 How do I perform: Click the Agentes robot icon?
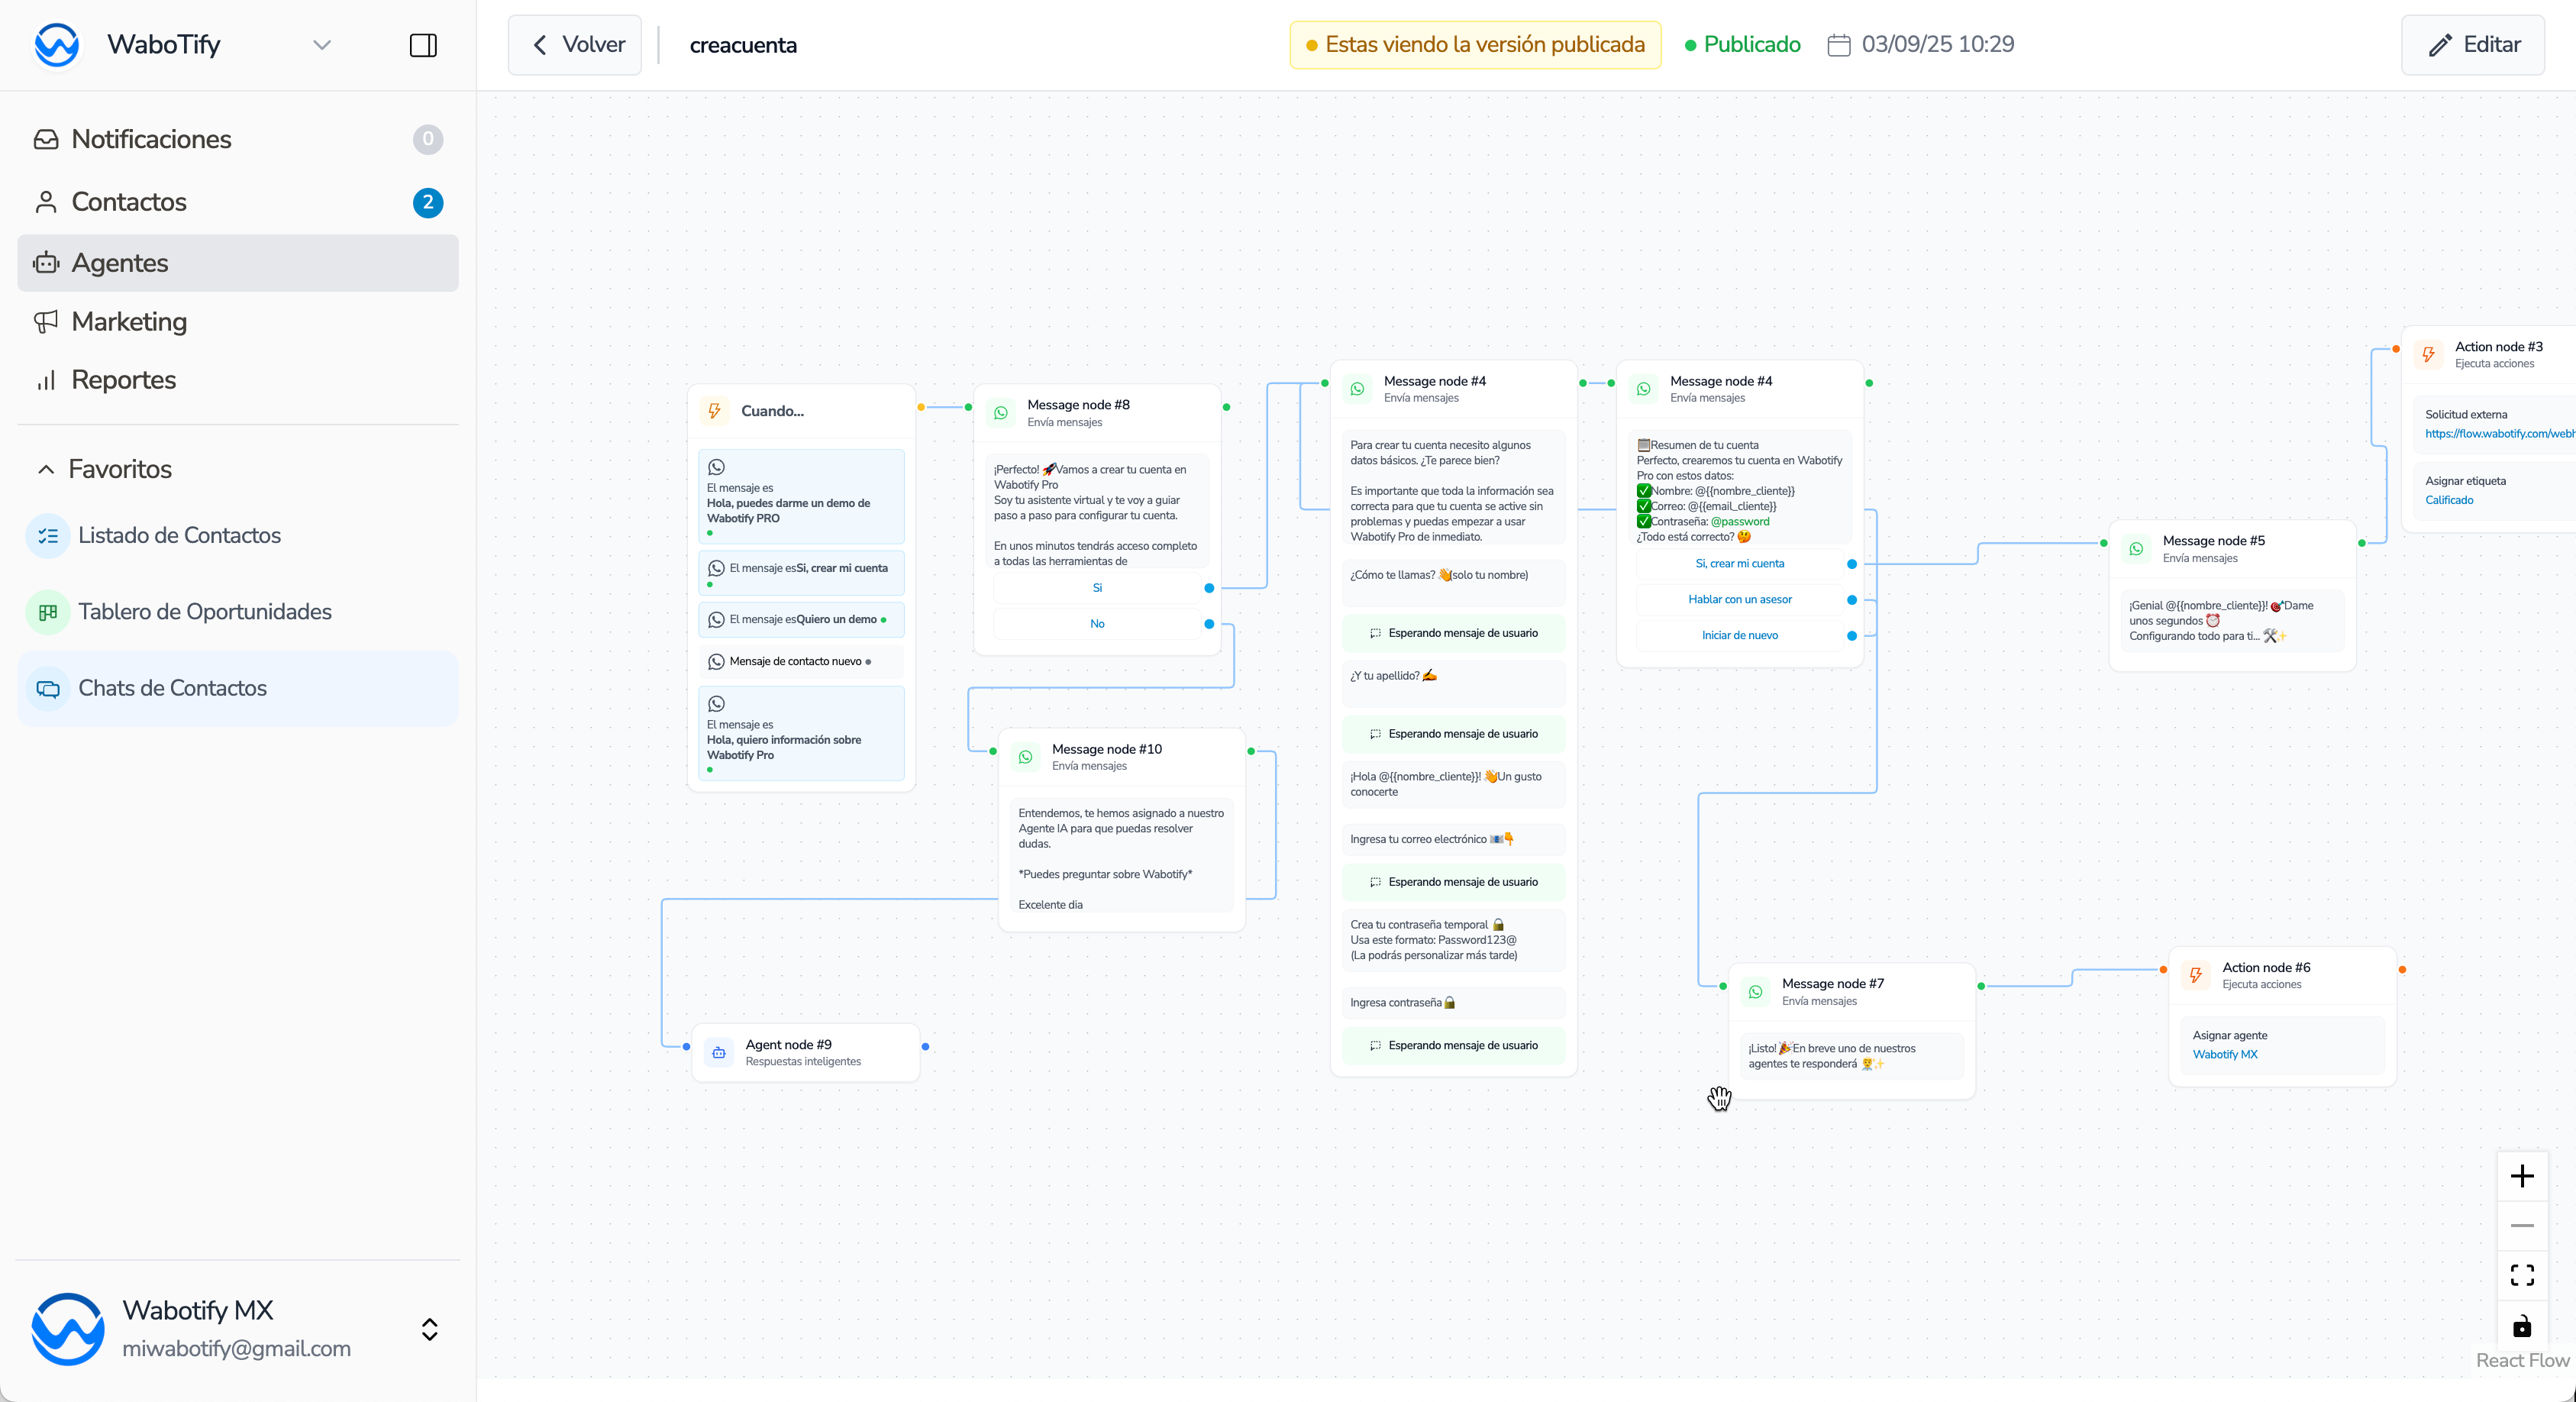pos(46,263)
